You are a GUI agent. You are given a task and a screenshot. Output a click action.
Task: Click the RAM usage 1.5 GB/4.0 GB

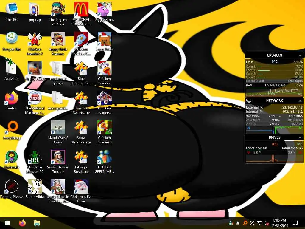[x=275, y=85]
